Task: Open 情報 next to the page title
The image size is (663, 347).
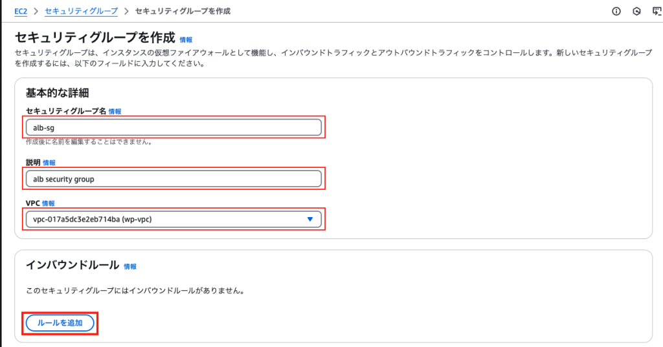Action: click(186, 39)
